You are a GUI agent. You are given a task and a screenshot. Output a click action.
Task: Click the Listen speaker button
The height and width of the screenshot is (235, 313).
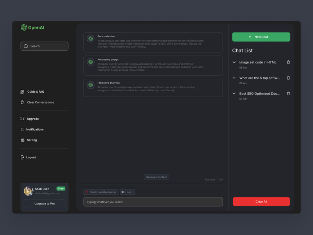tap(127, 192)
